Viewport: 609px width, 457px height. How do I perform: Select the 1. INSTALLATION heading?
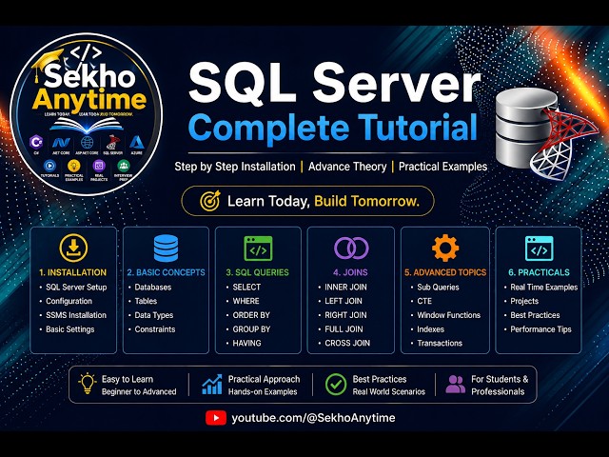72,272
